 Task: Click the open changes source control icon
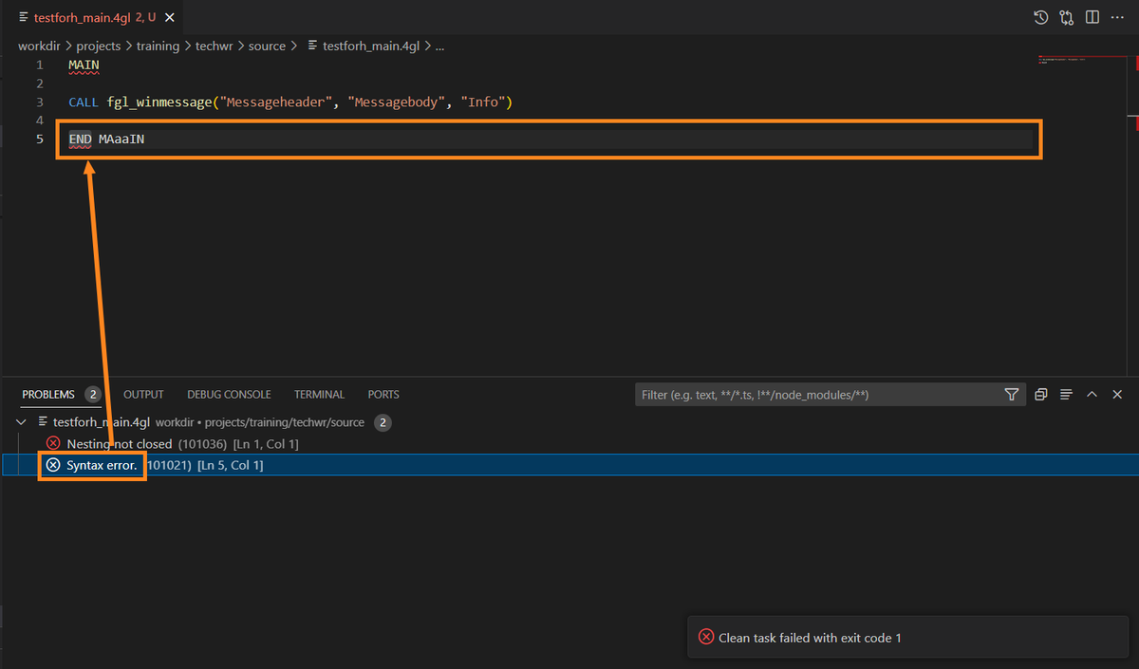1067,17
